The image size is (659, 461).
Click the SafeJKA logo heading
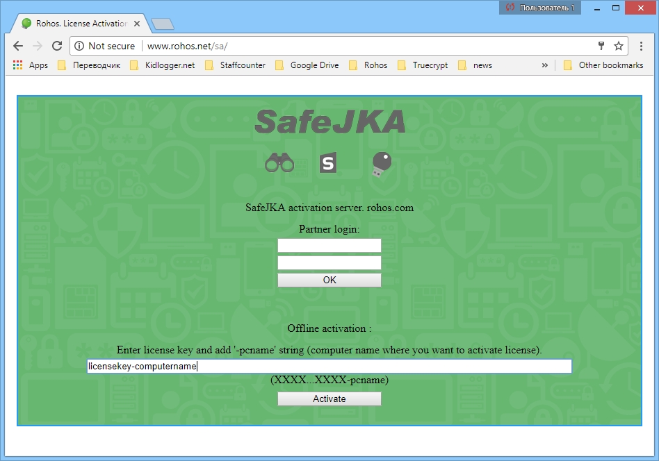(330, 121)
